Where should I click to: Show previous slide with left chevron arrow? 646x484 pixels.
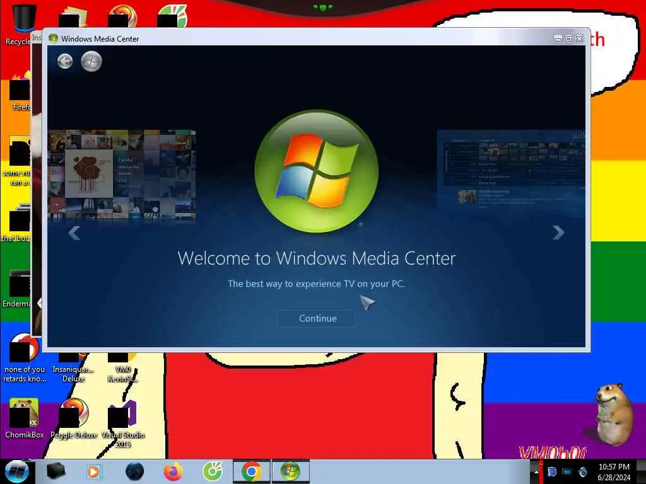point(74,233)
